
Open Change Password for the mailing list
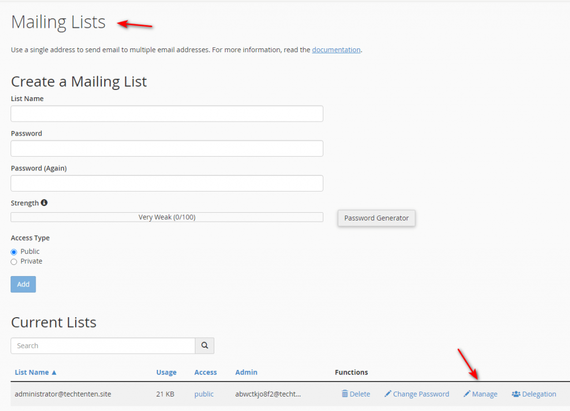(416, 394)
